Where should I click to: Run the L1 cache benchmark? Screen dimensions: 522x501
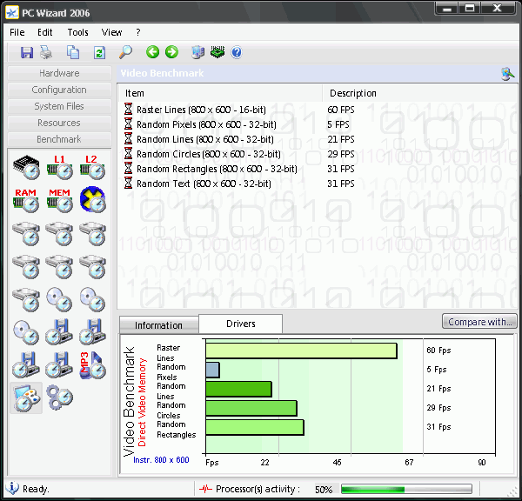[59, 168]
